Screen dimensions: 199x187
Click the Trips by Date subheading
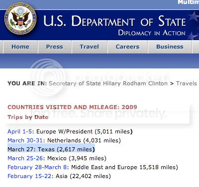[x=28, y=117]
